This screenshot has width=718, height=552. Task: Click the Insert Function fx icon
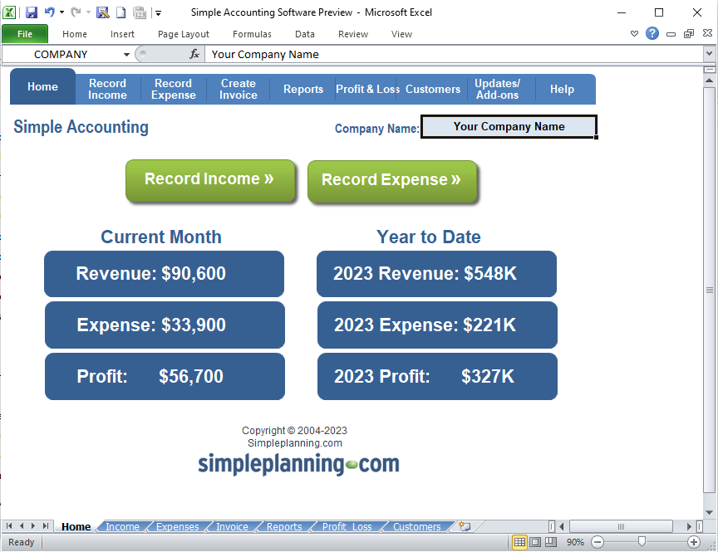click(x=194, y=55)
